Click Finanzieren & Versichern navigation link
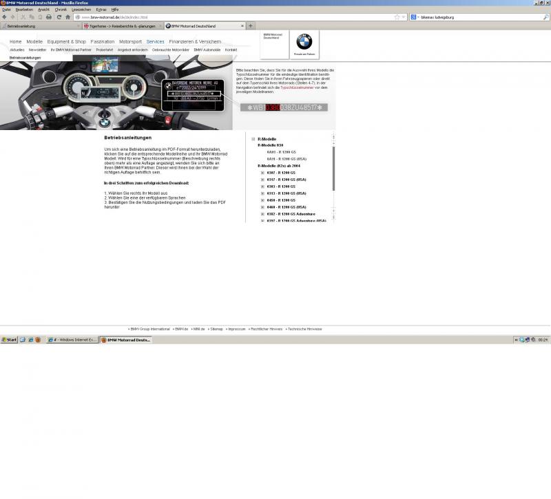The image size is (551, 499). pos(195,41)
